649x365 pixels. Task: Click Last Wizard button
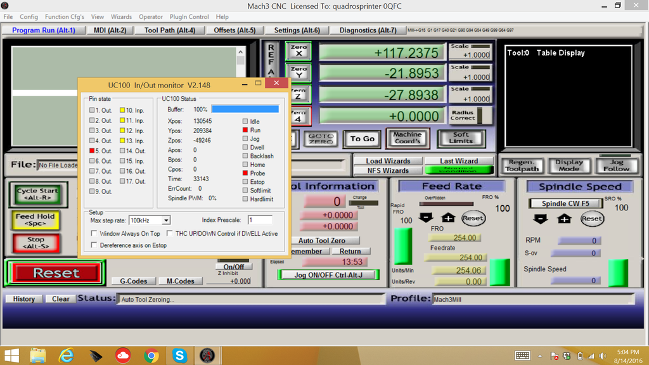point(459,161)
